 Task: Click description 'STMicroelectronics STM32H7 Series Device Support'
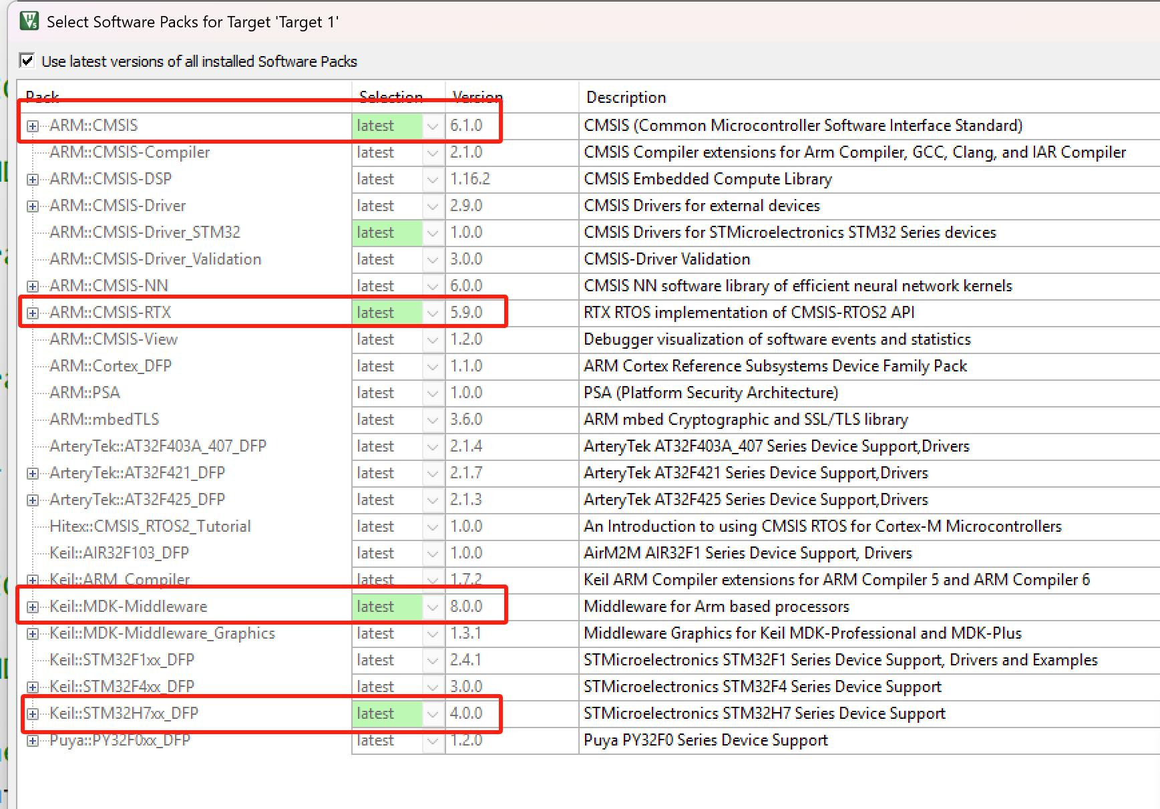click(765, 713)
